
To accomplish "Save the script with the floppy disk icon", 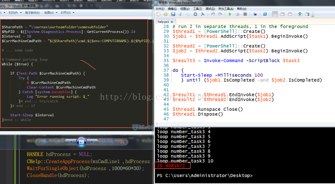I will 173,14.
